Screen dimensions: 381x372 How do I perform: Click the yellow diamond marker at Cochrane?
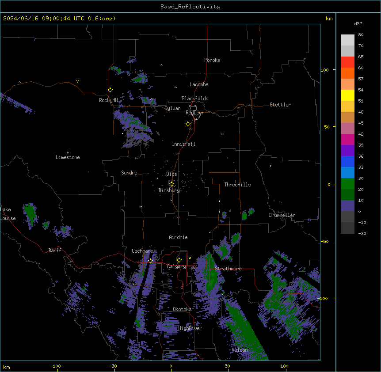pos(150,261)
